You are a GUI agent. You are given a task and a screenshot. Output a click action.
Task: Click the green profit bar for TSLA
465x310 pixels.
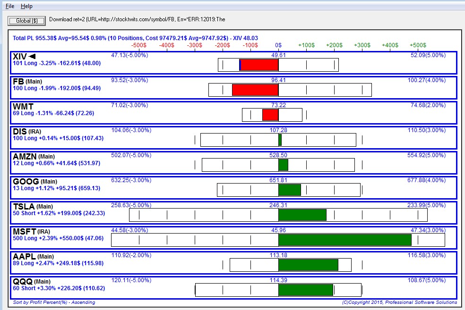pyautogui.click(x=302, y=215)
